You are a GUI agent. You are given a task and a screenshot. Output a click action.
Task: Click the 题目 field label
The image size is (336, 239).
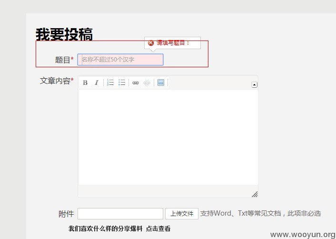click(x=62, y=60)
